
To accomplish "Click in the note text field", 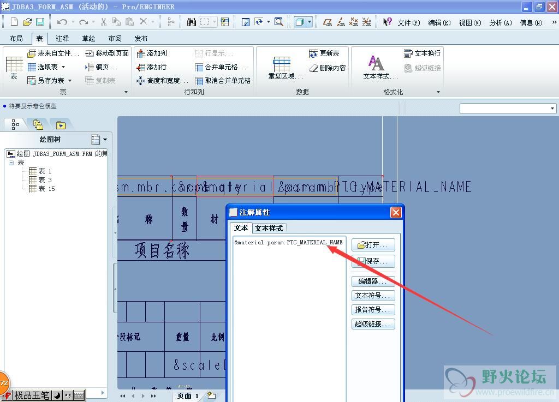I will 289,319.
